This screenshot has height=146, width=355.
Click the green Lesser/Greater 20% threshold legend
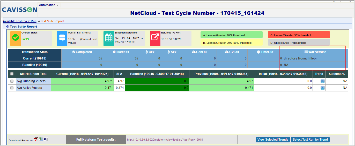pos(232,35)
